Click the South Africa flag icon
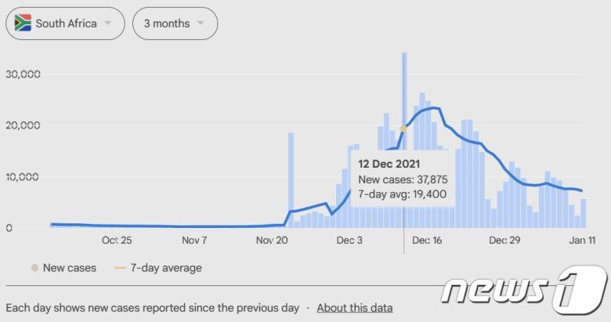Image resolution: width=611 pixels, height=322 pixels. (23, 24)
